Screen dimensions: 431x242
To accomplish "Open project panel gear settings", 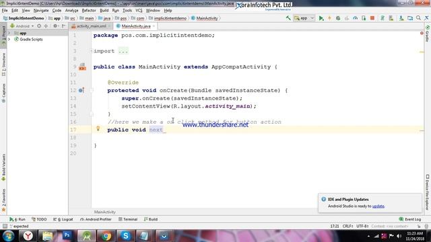I will coord(55,26).
